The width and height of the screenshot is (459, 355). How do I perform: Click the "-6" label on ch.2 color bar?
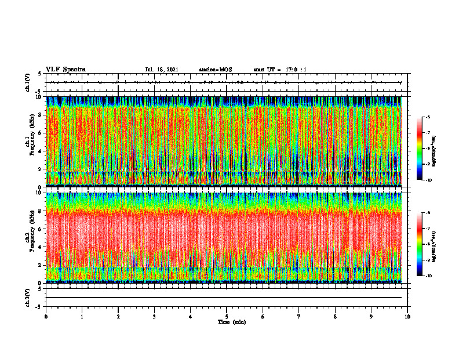coord(428,213)
